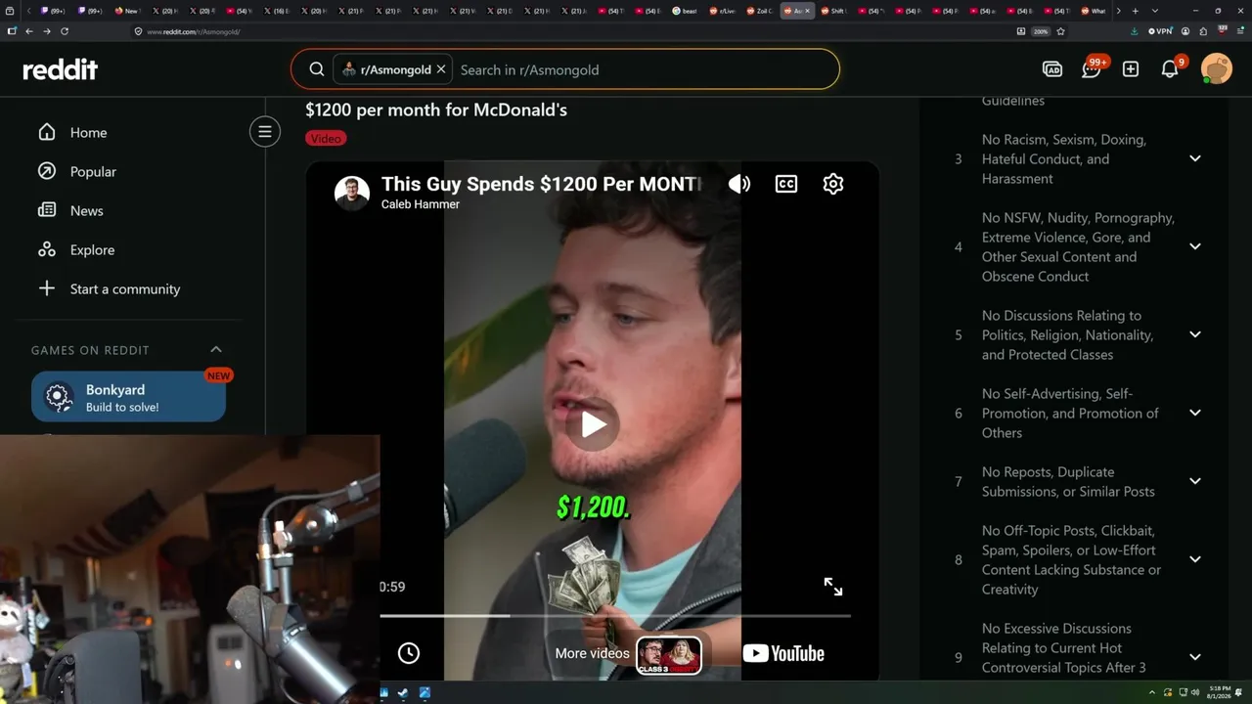Collapse the sidebar navigation with hamburger button
The width and height of the screenshot is (1252, 704).
pos(264,132)
